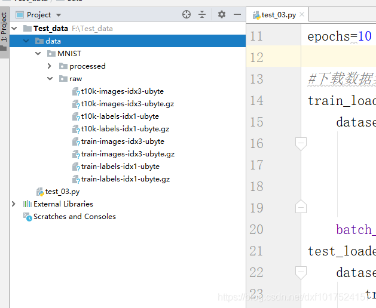Screen dimensions: 376x308
Task: Select train-images-idx3-ubyte.gz file
Action: (x=124, y=154)
